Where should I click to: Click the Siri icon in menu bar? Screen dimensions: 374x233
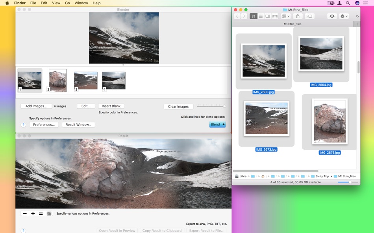[357, 3]
